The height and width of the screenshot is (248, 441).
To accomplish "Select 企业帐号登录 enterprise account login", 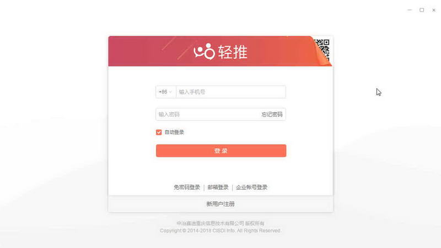I will click(252, 188).
